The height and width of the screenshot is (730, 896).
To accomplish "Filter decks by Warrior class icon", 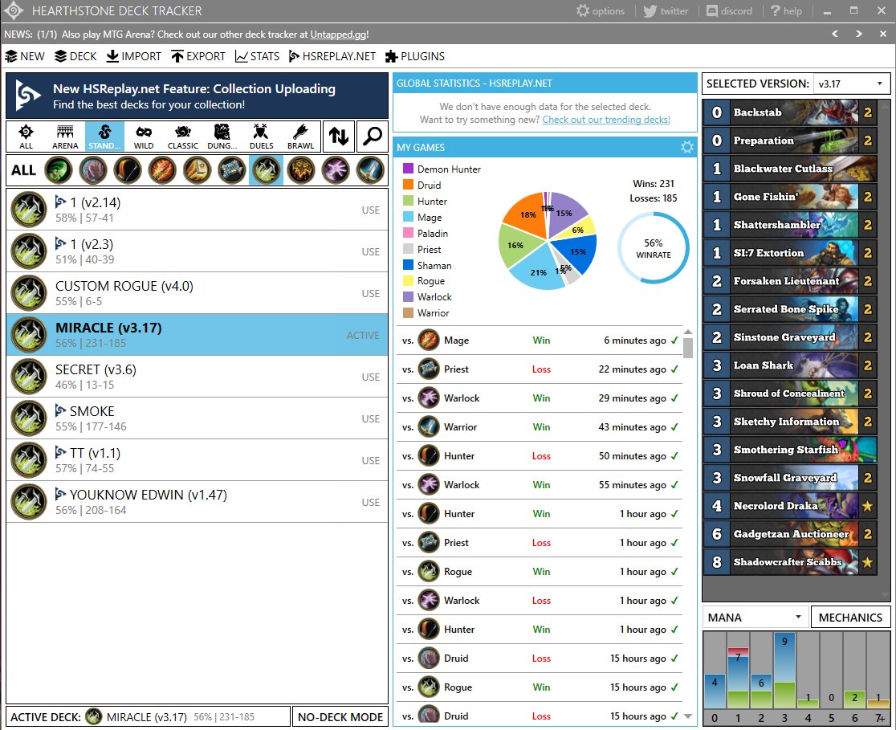I will [370, 169].
